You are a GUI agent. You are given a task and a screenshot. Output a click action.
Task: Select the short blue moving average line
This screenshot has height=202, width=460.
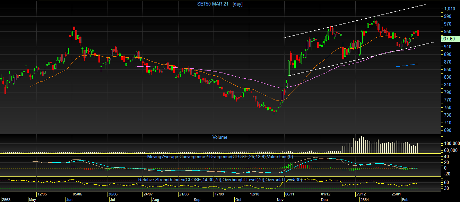click(x=407, y=65)
